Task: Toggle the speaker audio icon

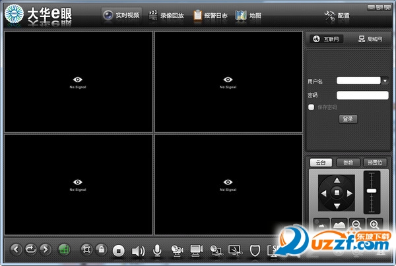Action: coord(138,251)
